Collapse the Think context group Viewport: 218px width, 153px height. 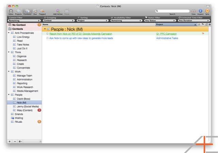9,52
